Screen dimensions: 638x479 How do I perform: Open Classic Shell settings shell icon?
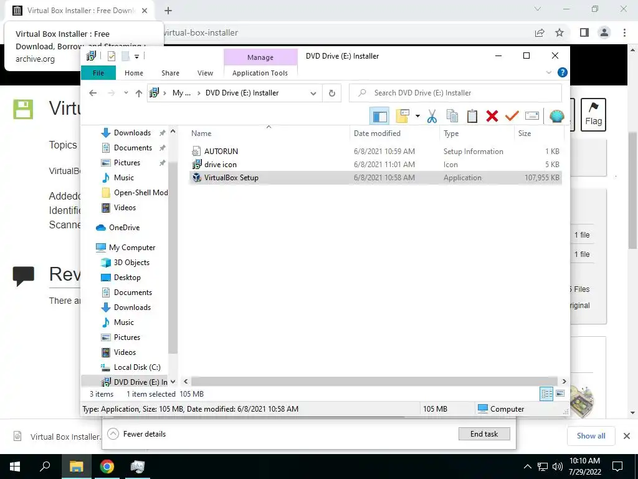coord(556,116)
